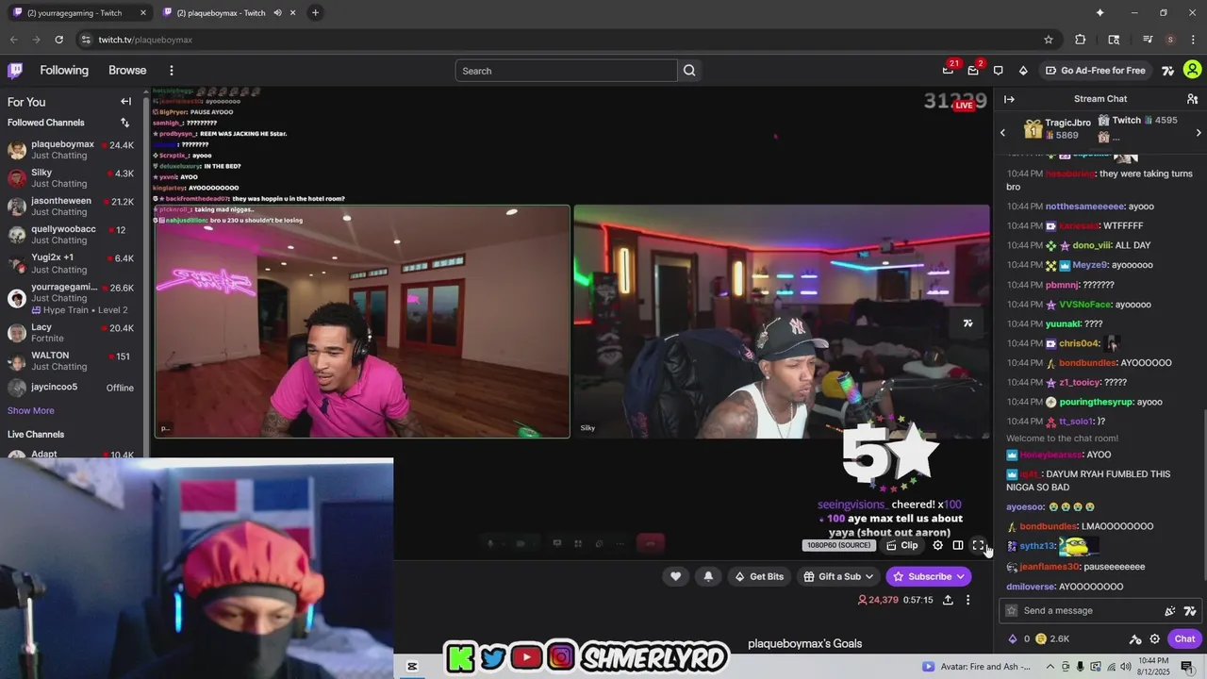Viewport: 1207px width, 679px height.
Task: Show the next gifter leaderboard with the right arrow
Action: 1199,133
